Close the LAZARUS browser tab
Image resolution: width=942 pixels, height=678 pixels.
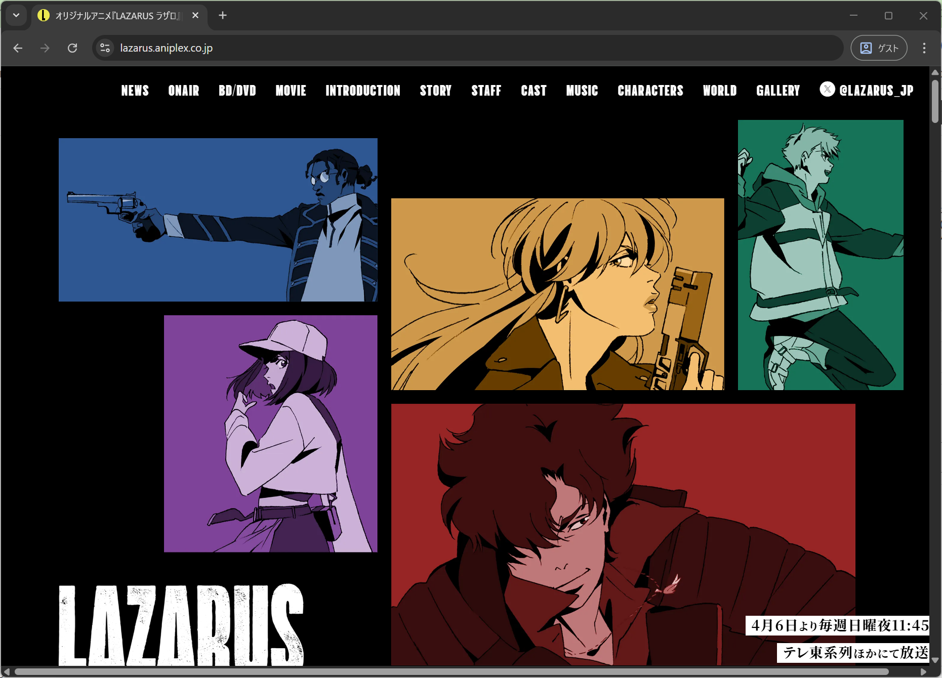(x=195, y=16)
